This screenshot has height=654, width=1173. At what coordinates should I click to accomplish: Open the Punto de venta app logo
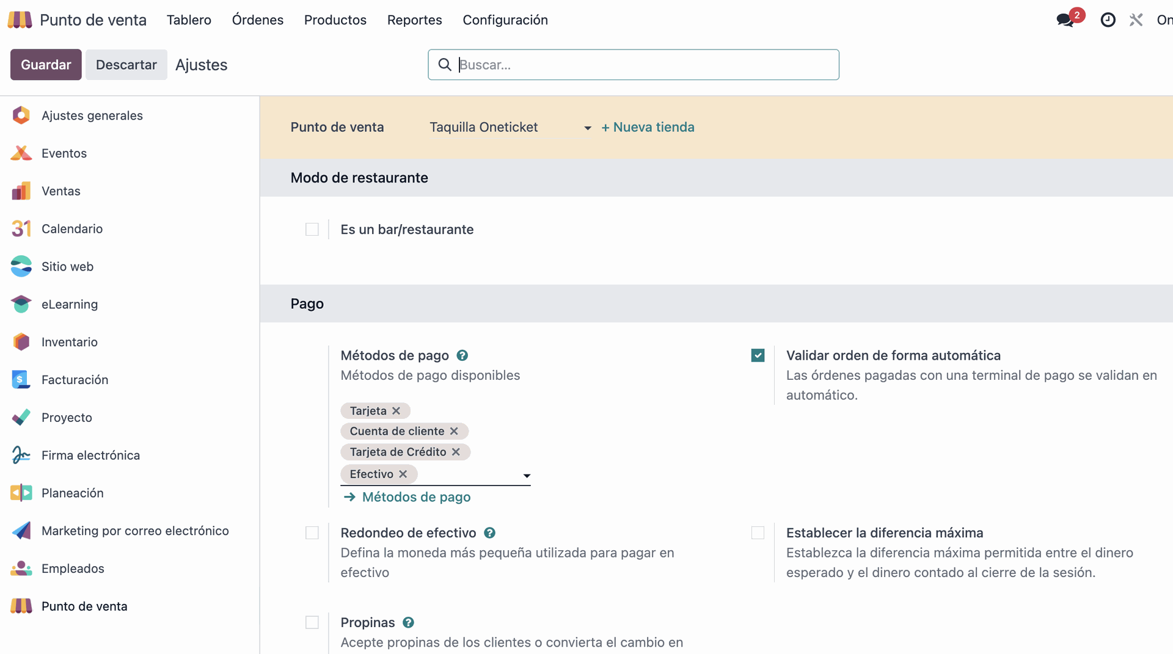pyautogui.click(x=20, y=20)
